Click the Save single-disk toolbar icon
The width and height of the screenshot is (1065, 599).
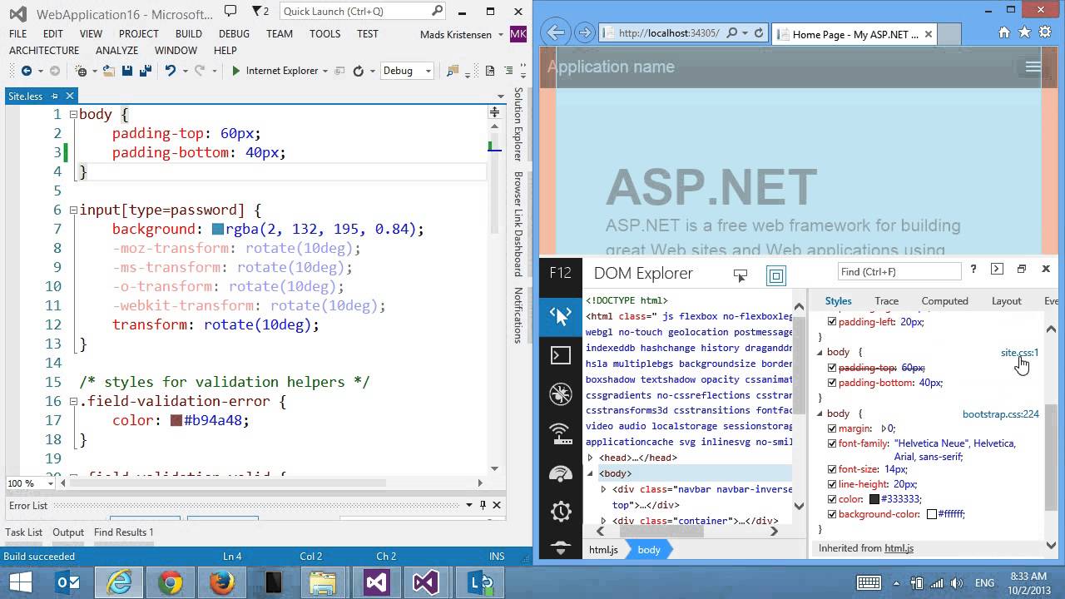pyautogui.click(x=126, y=71)
